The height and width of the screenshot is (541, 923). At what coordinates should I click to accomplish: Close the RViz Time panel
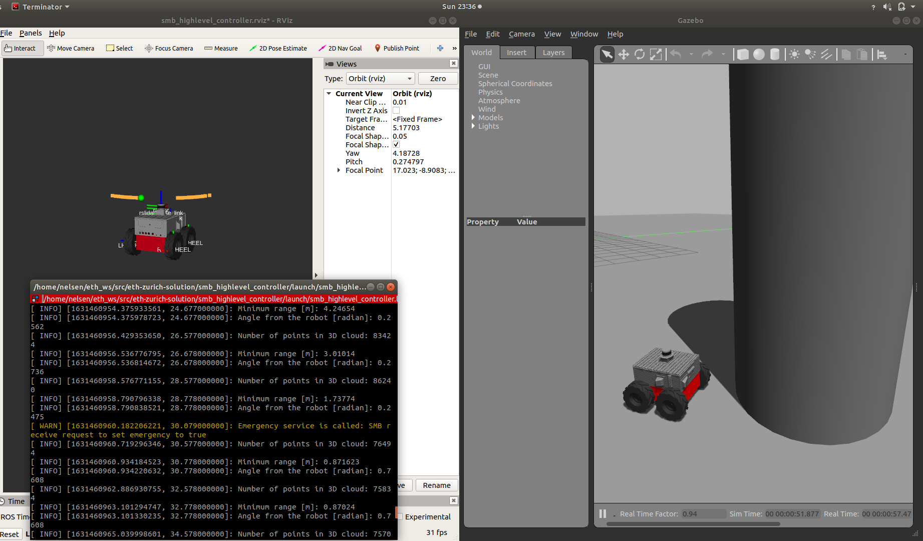[x=453, y=500]
